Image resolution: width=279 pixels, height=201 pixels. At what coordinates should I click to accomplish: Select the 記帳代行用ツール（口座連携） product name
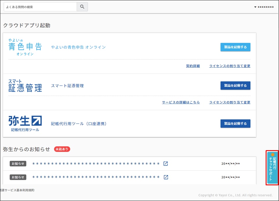coord(79,124)
